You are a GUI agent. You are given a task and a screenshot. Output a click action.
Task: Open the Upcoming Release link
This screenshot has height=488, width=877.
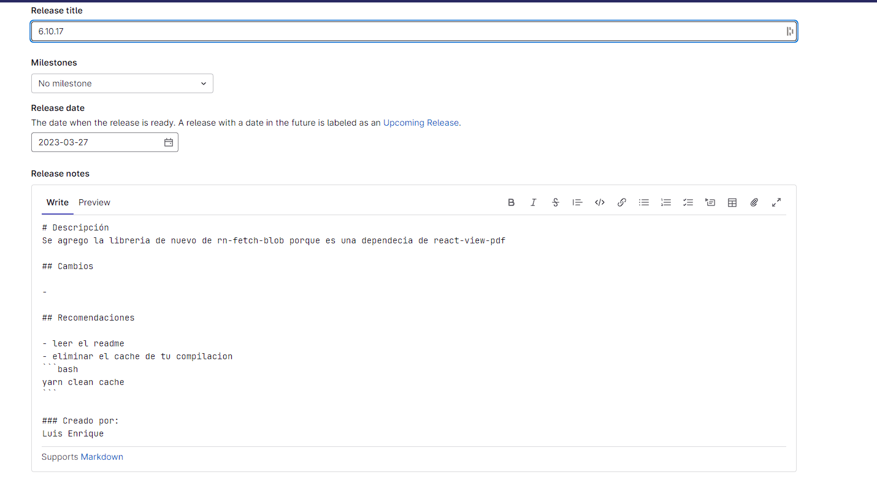tap(422, 123)
